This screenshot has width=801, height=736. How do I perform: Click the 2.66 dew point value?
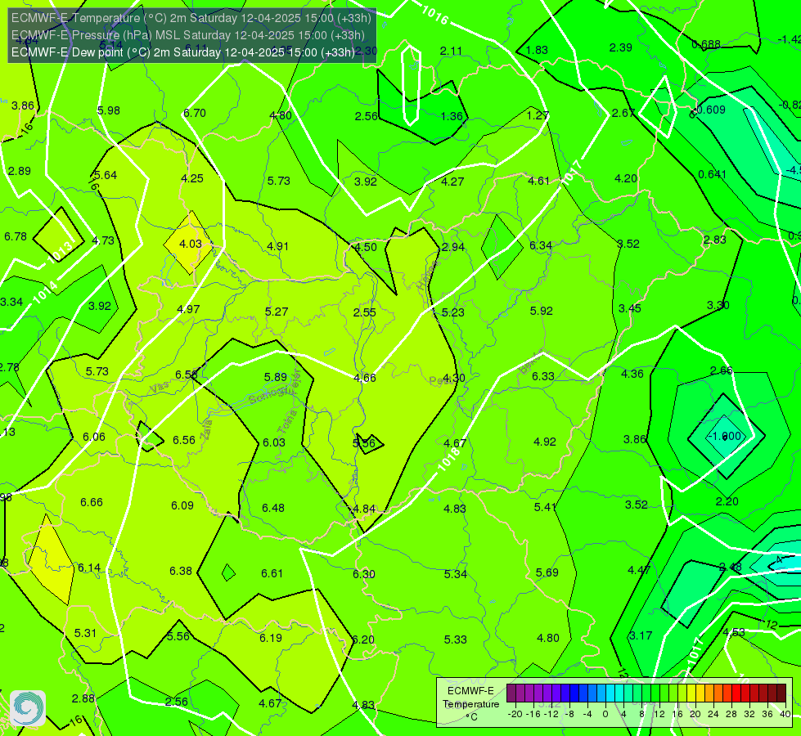[x=722, y=370]
